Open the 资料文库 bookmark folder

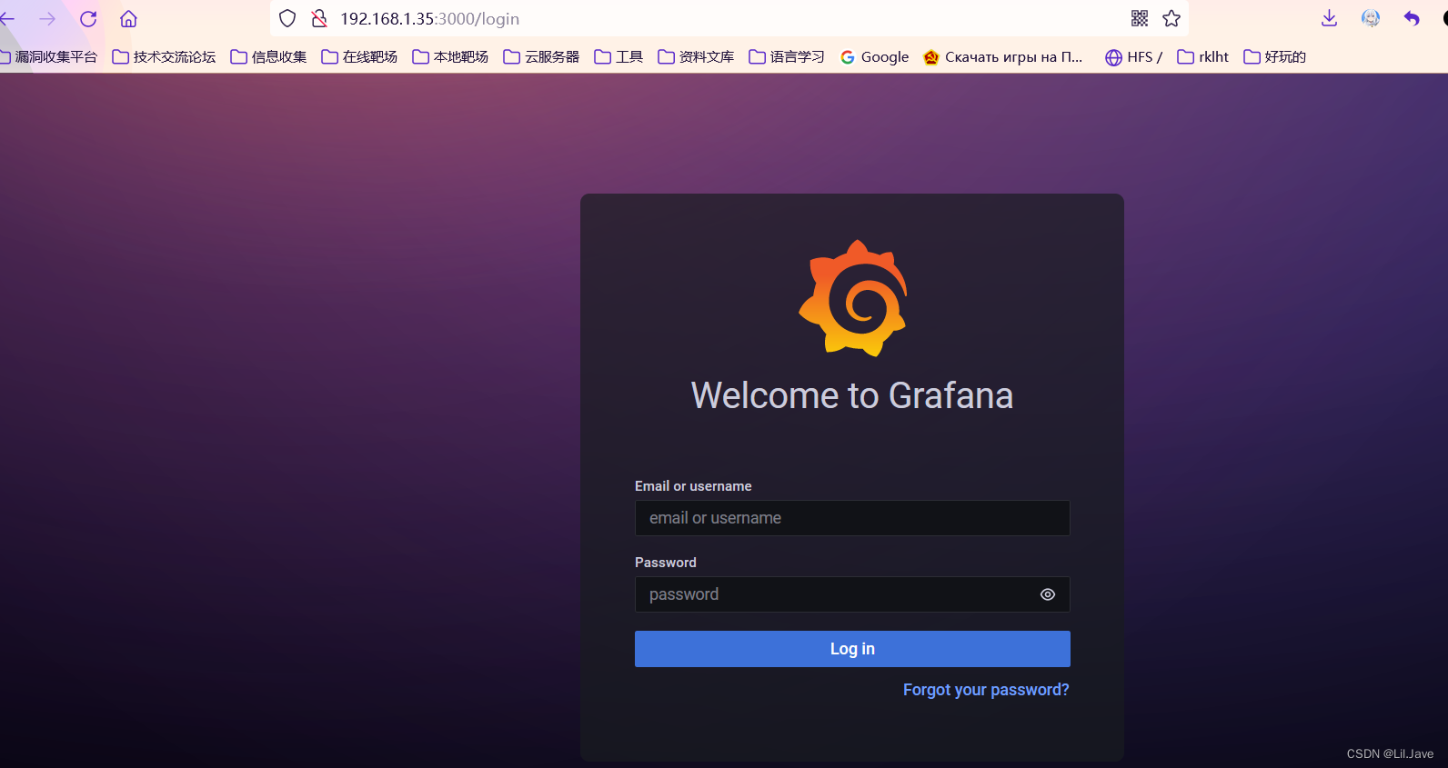pos(696,56)
